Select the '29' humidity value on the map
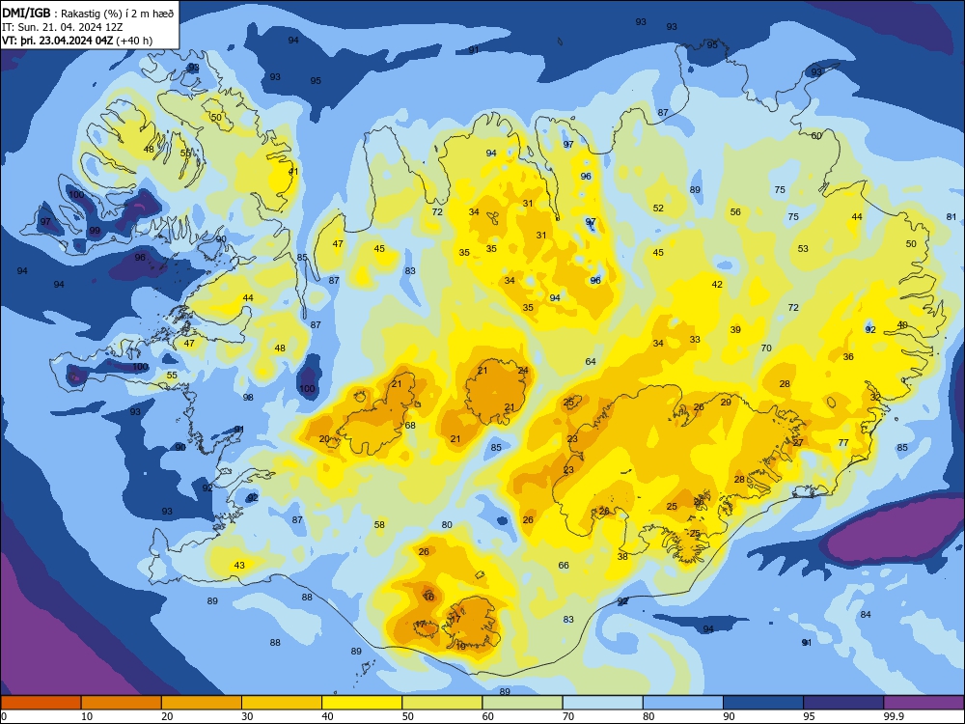 tap(727, 402)
